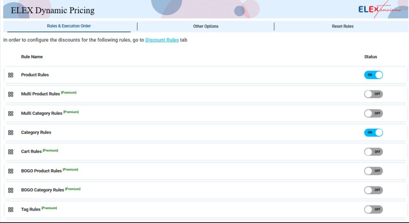Click the ELEXtensions logo
Image resolution: width=409 pixels, height=223 pixels.
pos(380,10)
